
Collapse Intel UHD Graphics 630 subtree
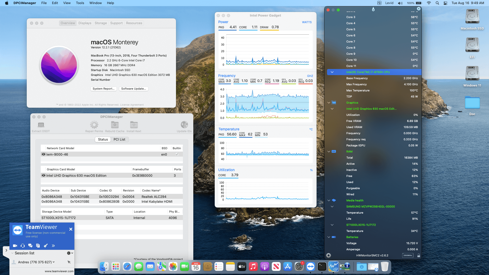tap(332, 109)
